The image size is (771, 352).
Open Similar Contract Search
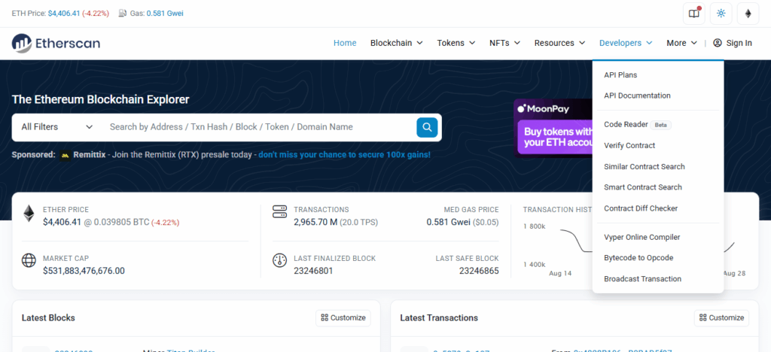coord(645,166)
